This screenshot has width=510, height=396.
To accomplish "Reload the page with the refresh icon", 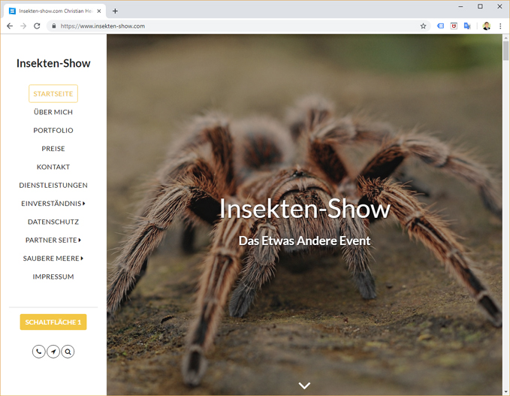I will 37,26.
